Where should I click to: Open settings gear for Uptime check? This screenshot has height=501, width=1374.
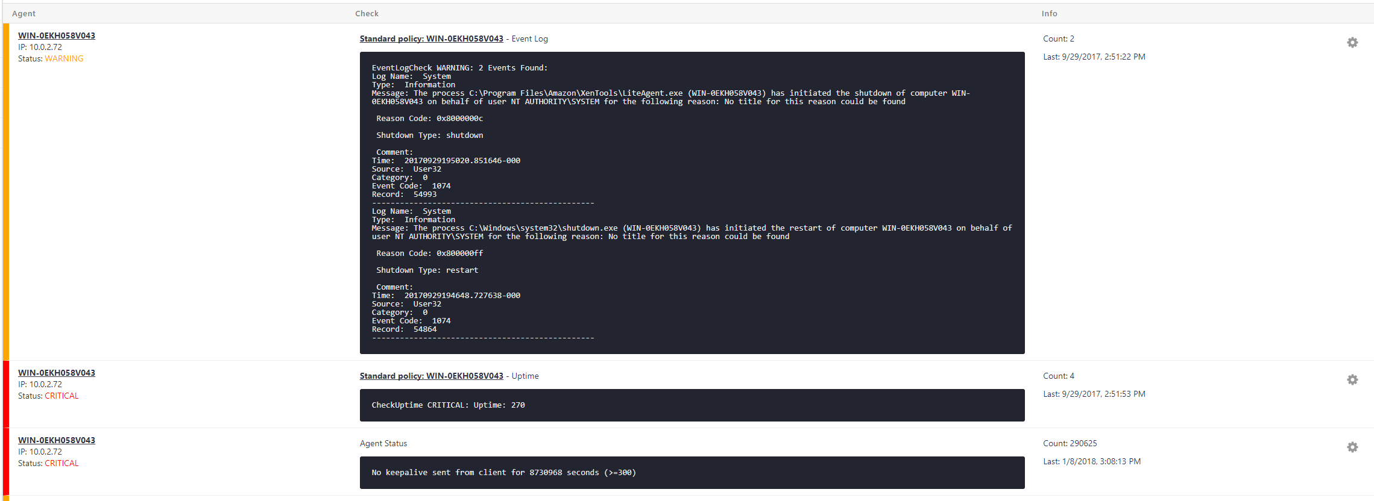pos(1352,380)
